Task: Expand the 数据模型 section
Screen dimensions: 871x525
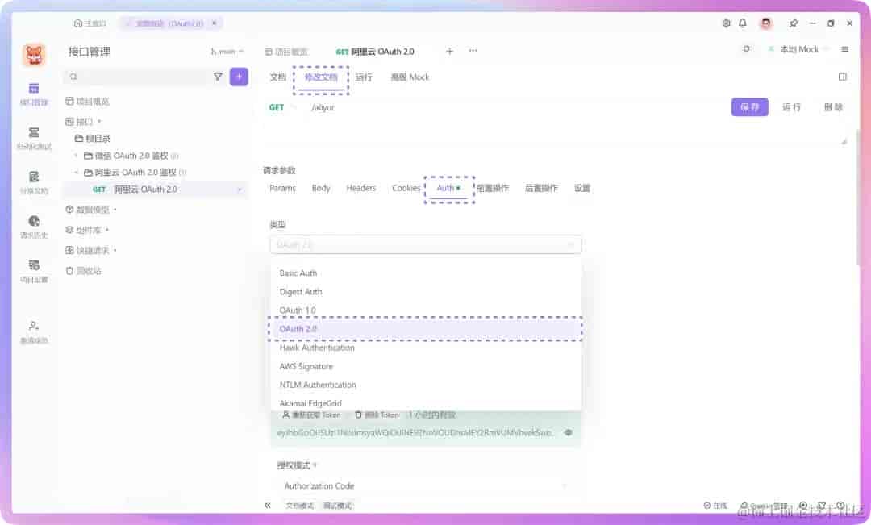Action: pos(115,210)
